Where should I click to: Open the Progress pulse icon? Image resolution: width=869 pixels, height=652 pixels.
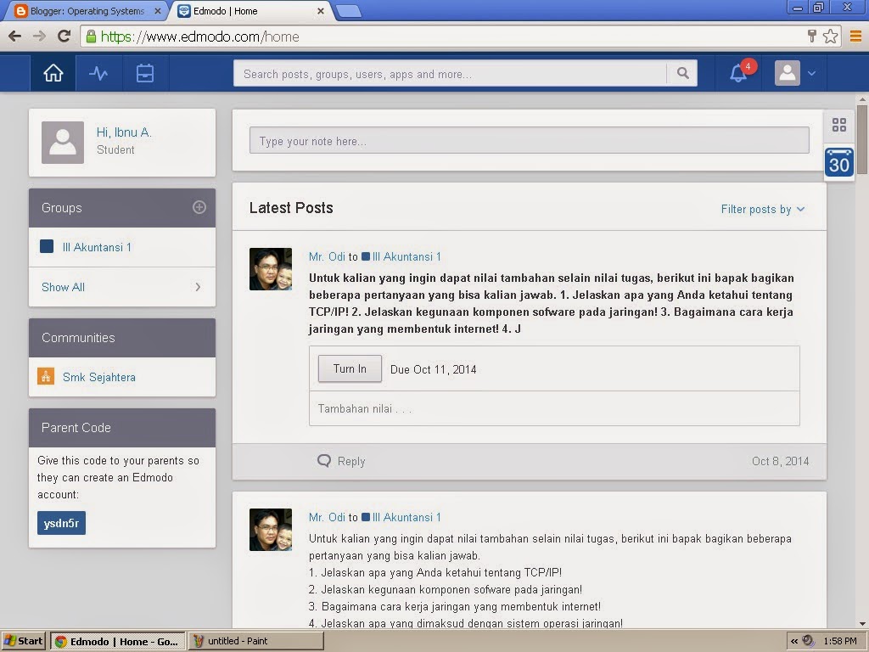(x=98, y=73)
